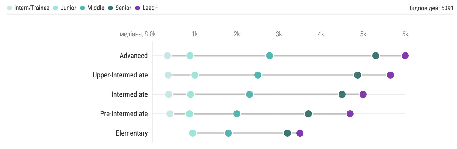Click the Elementary Junior data point

[x=193, y=133]
